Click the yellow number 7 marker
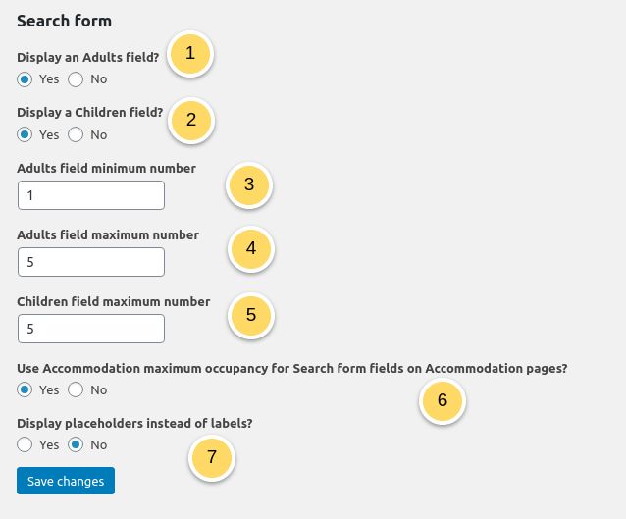The image size is (626, 519). [212, 457]
